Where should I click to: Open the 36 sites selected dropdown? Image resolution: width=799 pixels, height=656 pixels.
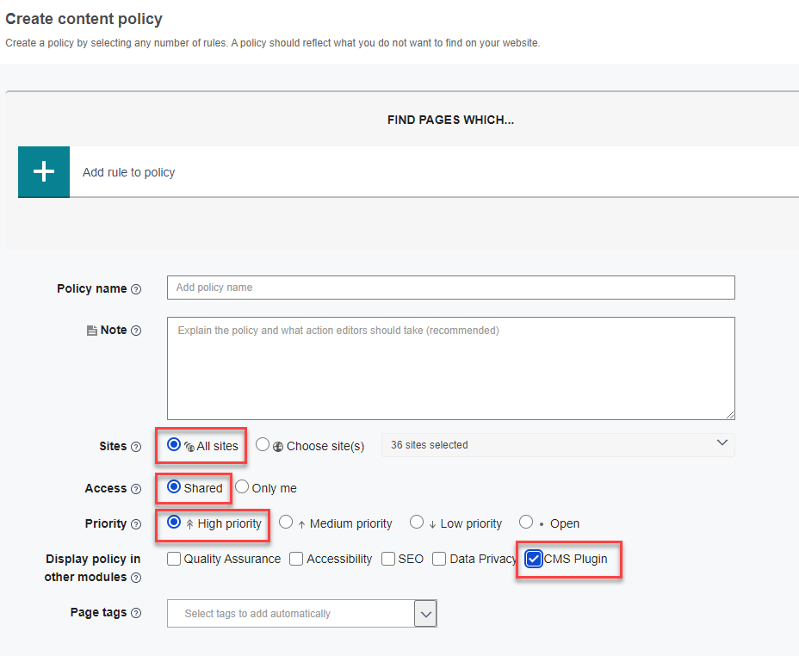click(557, 445)
